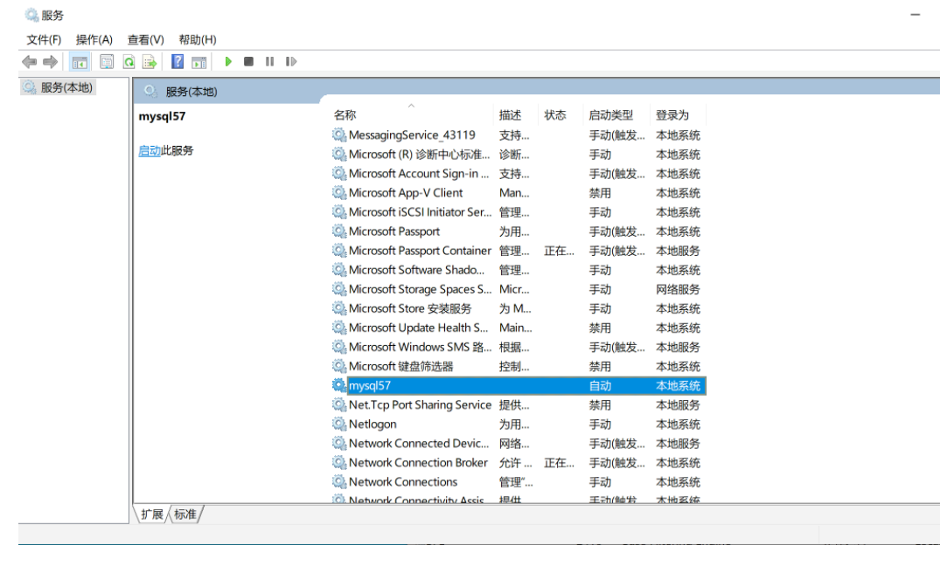Click 正在... status of Network Connection Broker

click(x=559, y=463)
